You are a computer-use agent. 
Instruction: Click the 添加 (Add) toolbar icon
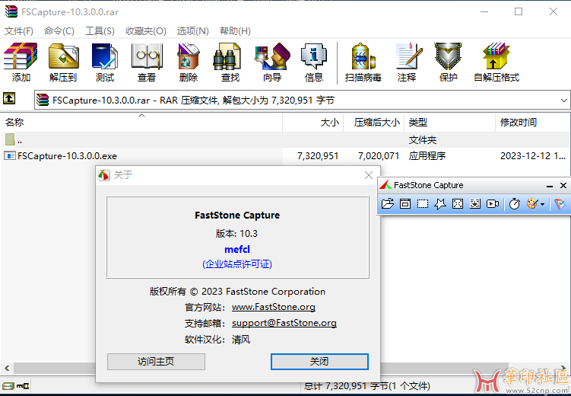(x=21, y=62)
